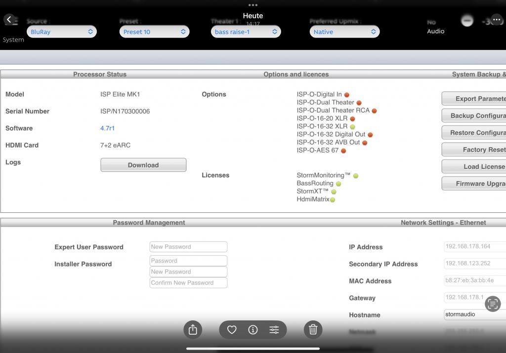Click the Confirm New Password field

coord(188,283)
